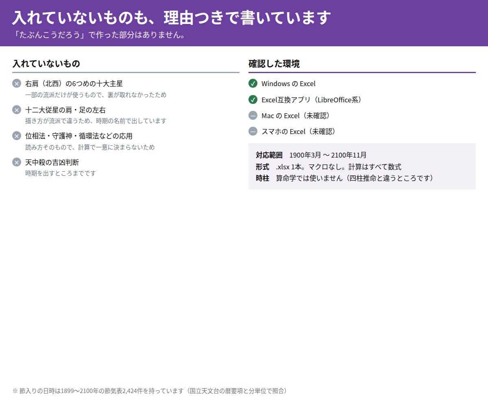Click the text 右肩（北西）の6つめの十大主星
Screen dimensions: 488x402
click(x=74, y=84)
